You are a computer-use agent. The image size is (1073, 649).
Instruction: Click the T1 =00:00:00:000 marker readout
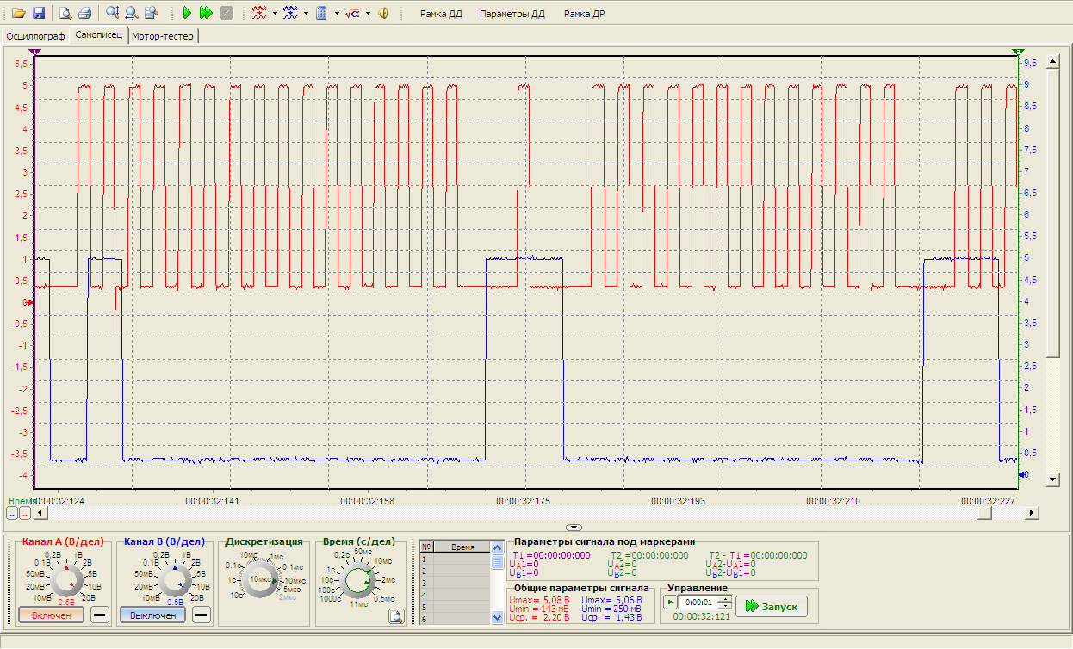click(x=551, y=555)
